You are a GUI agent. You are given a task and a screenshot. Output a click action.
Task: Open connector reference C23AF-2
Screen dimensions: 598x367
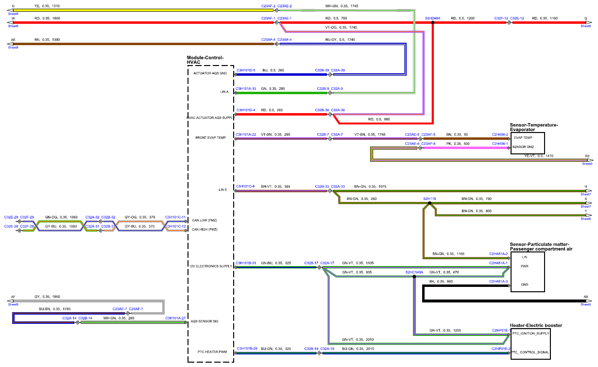(268, 6)
